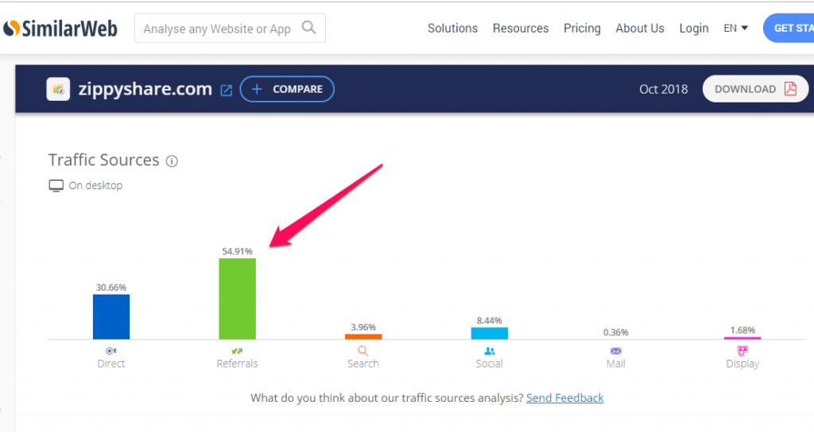Click the PDF icon on Download button
The width and height of the screenshot is (814, 432).
[790, 89]
